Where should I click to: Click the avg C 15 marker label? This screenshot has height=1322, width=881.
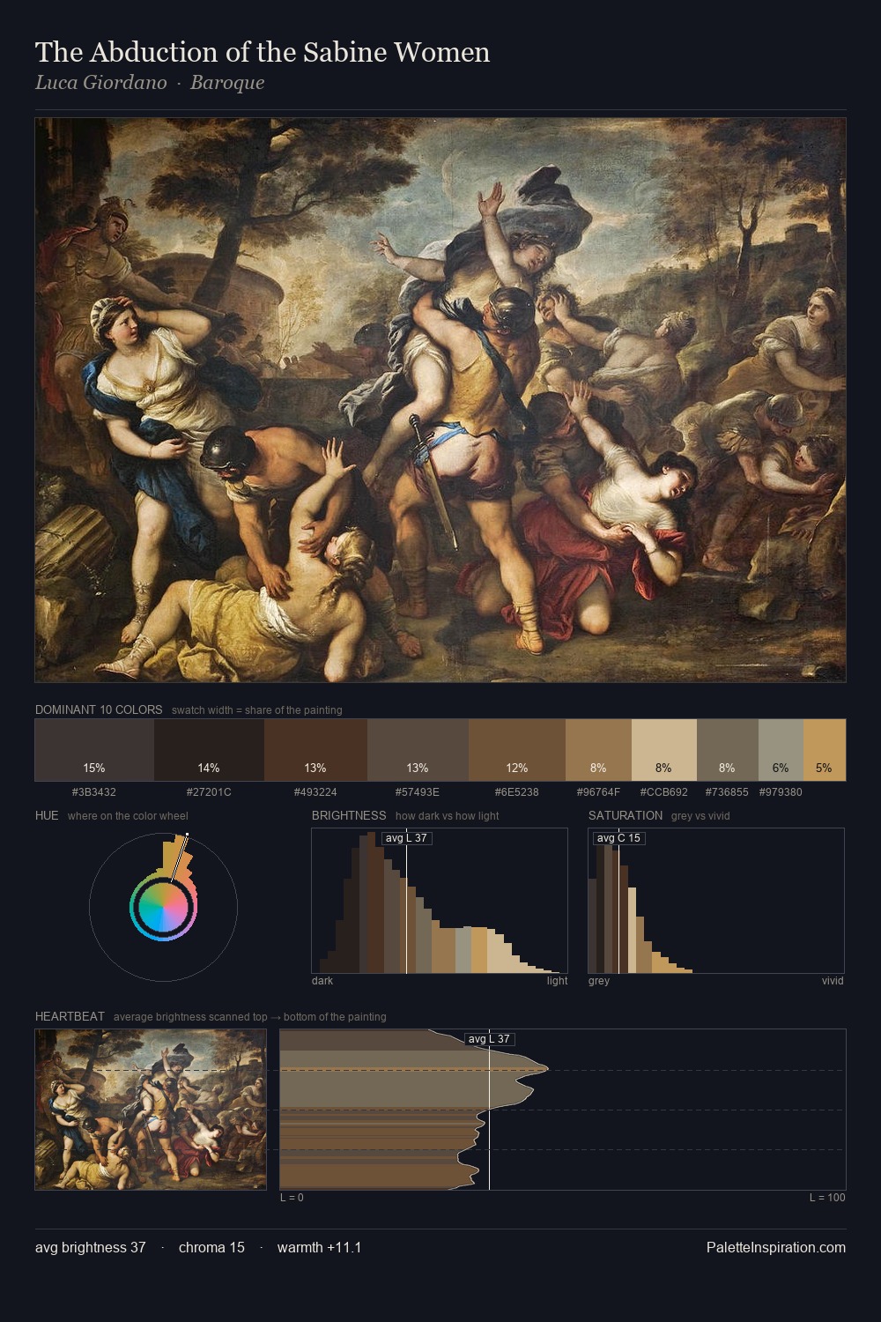click(x=618, y=837)
